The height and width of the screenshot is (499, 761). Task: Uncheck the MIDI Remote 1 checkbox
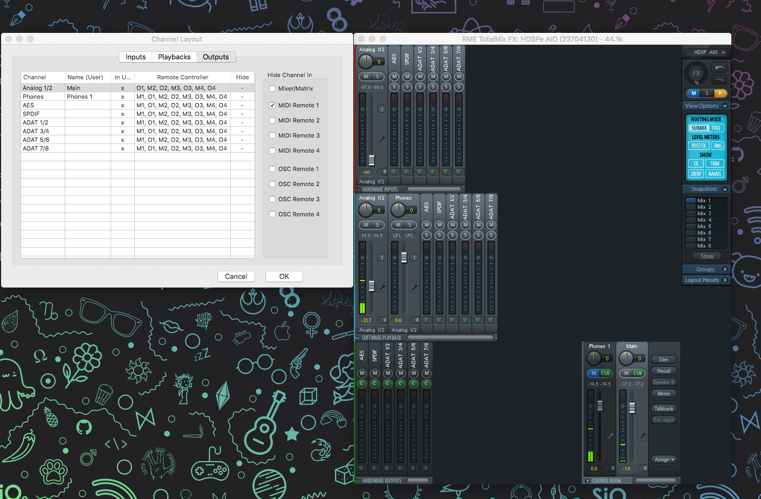[x=272, y=105]
